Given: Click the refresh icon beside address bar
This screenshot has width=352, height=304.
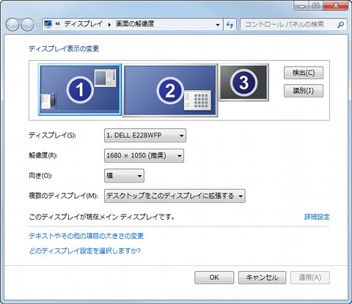Looking at the screenshot, I should [230, 24].
